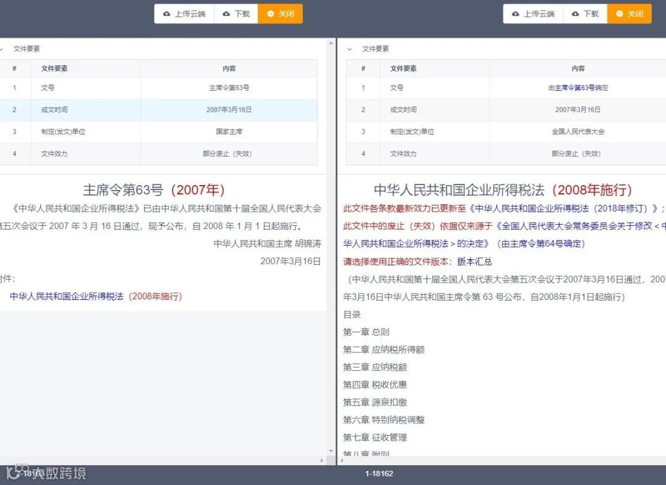The image size is (666, 485).
Task: Click 内容 column header in right table
Action: (578, 68)
